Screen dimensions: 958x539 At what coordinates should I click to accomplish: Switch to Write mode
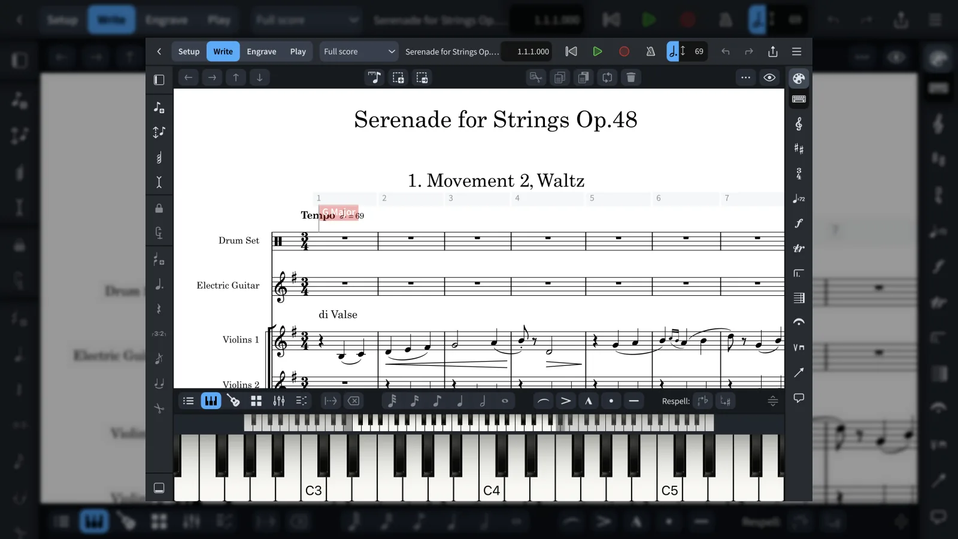pos(223,52)
